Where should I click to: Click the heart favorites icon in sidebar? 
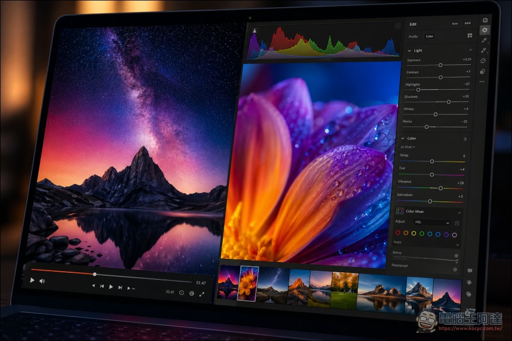click(x=470, y=282)
